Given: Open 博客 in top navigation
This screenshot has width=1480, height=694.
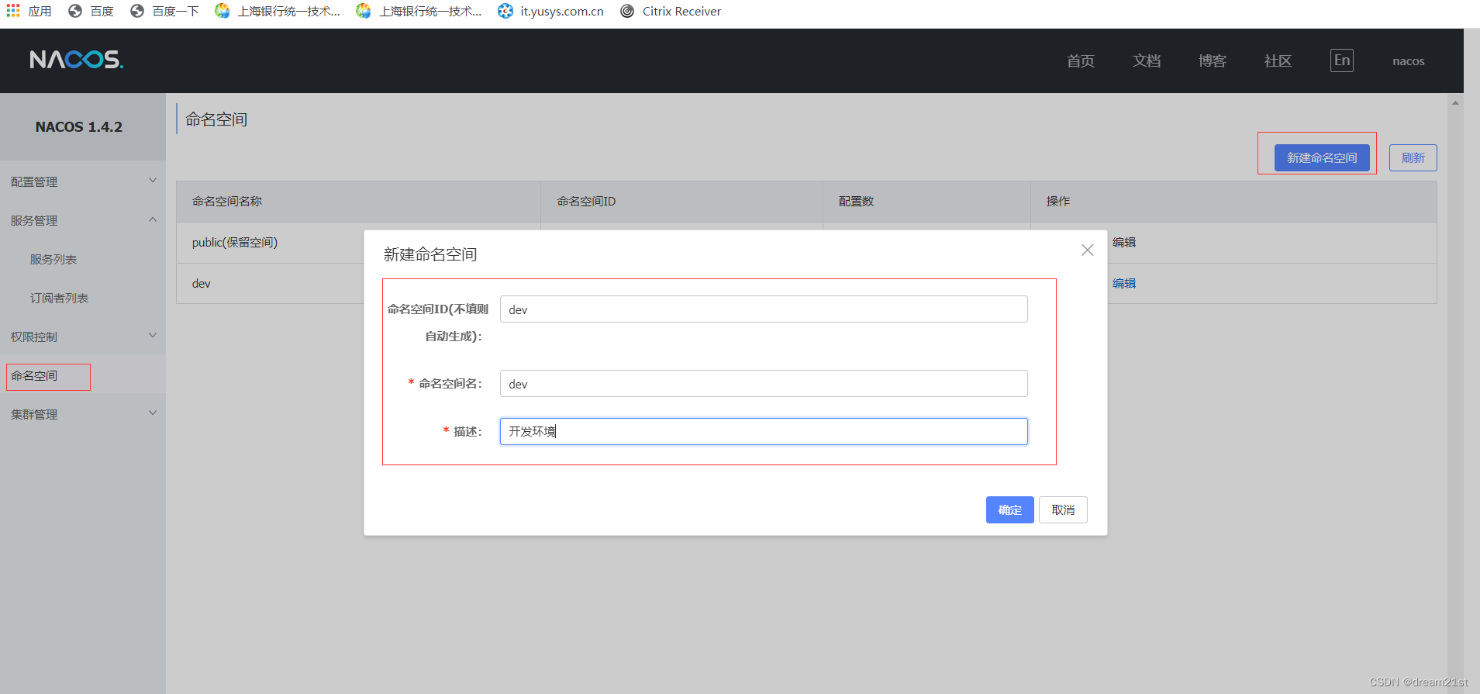Looking at the screenshot, I should tap(1213, 61).
